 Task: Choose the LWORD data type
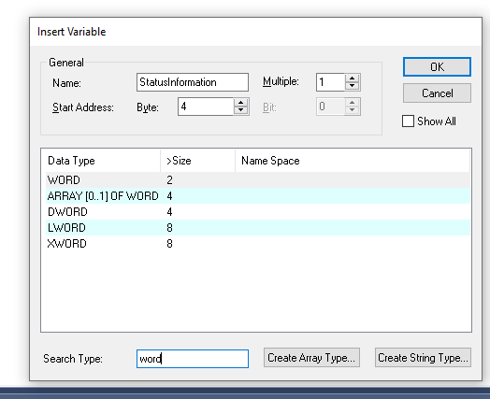pos(258,228)
